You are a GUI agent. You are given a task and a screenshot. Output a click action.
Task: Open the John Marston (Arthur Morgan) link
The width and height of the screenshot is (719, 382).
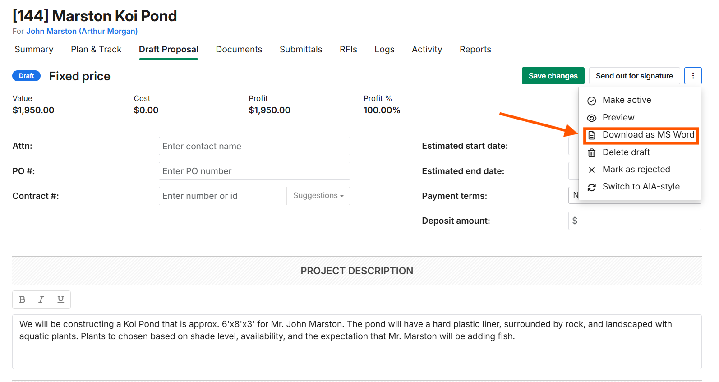coord(82,31)
